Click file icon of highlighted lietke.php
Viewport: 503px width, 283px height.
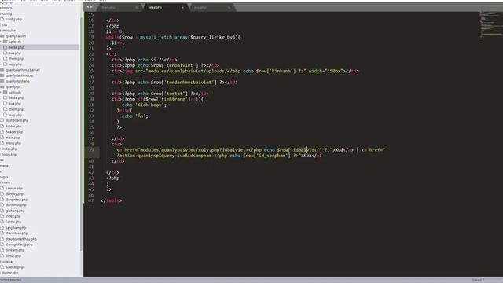coord(5,47)
